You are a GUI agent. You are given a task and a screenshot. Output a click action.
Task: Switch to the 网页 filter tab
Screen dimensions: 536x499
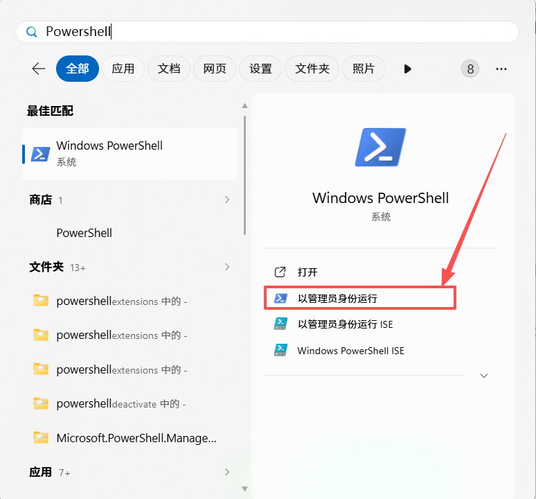coord(215,69)
